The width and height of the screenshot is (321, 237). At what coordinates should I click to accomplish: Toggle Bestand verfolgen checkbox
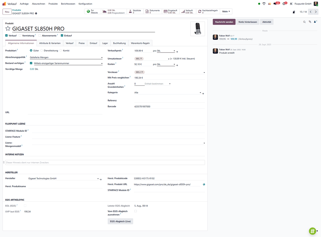[x=31, y=63]
